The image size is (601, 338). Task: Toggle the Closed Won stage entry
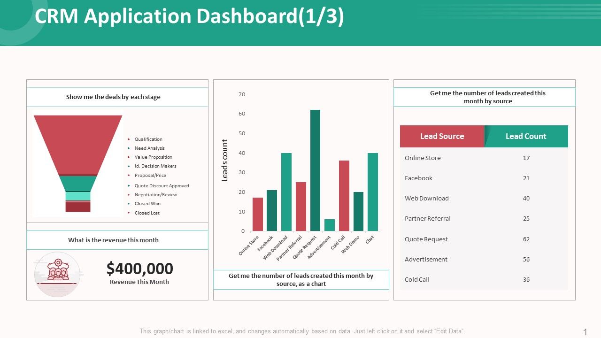coord(147,203)
